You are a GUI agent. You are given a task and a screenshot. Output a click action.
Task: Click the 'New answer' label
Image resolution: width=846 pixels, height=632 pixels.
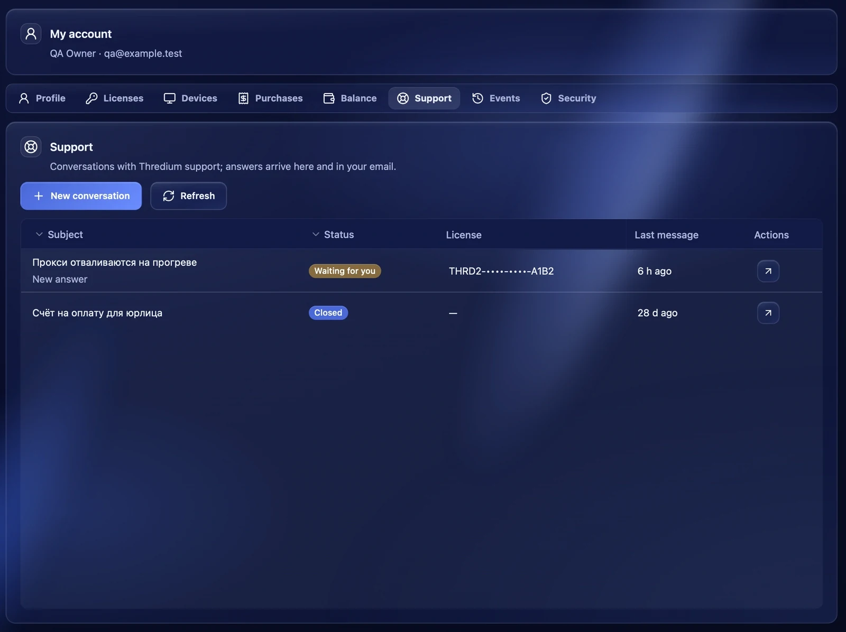pyautogui.click(x=60, y=279)
